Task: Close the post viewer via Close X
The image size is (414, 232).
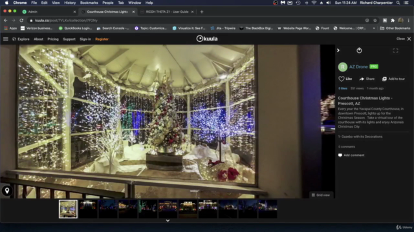Action: coord(404,39)
